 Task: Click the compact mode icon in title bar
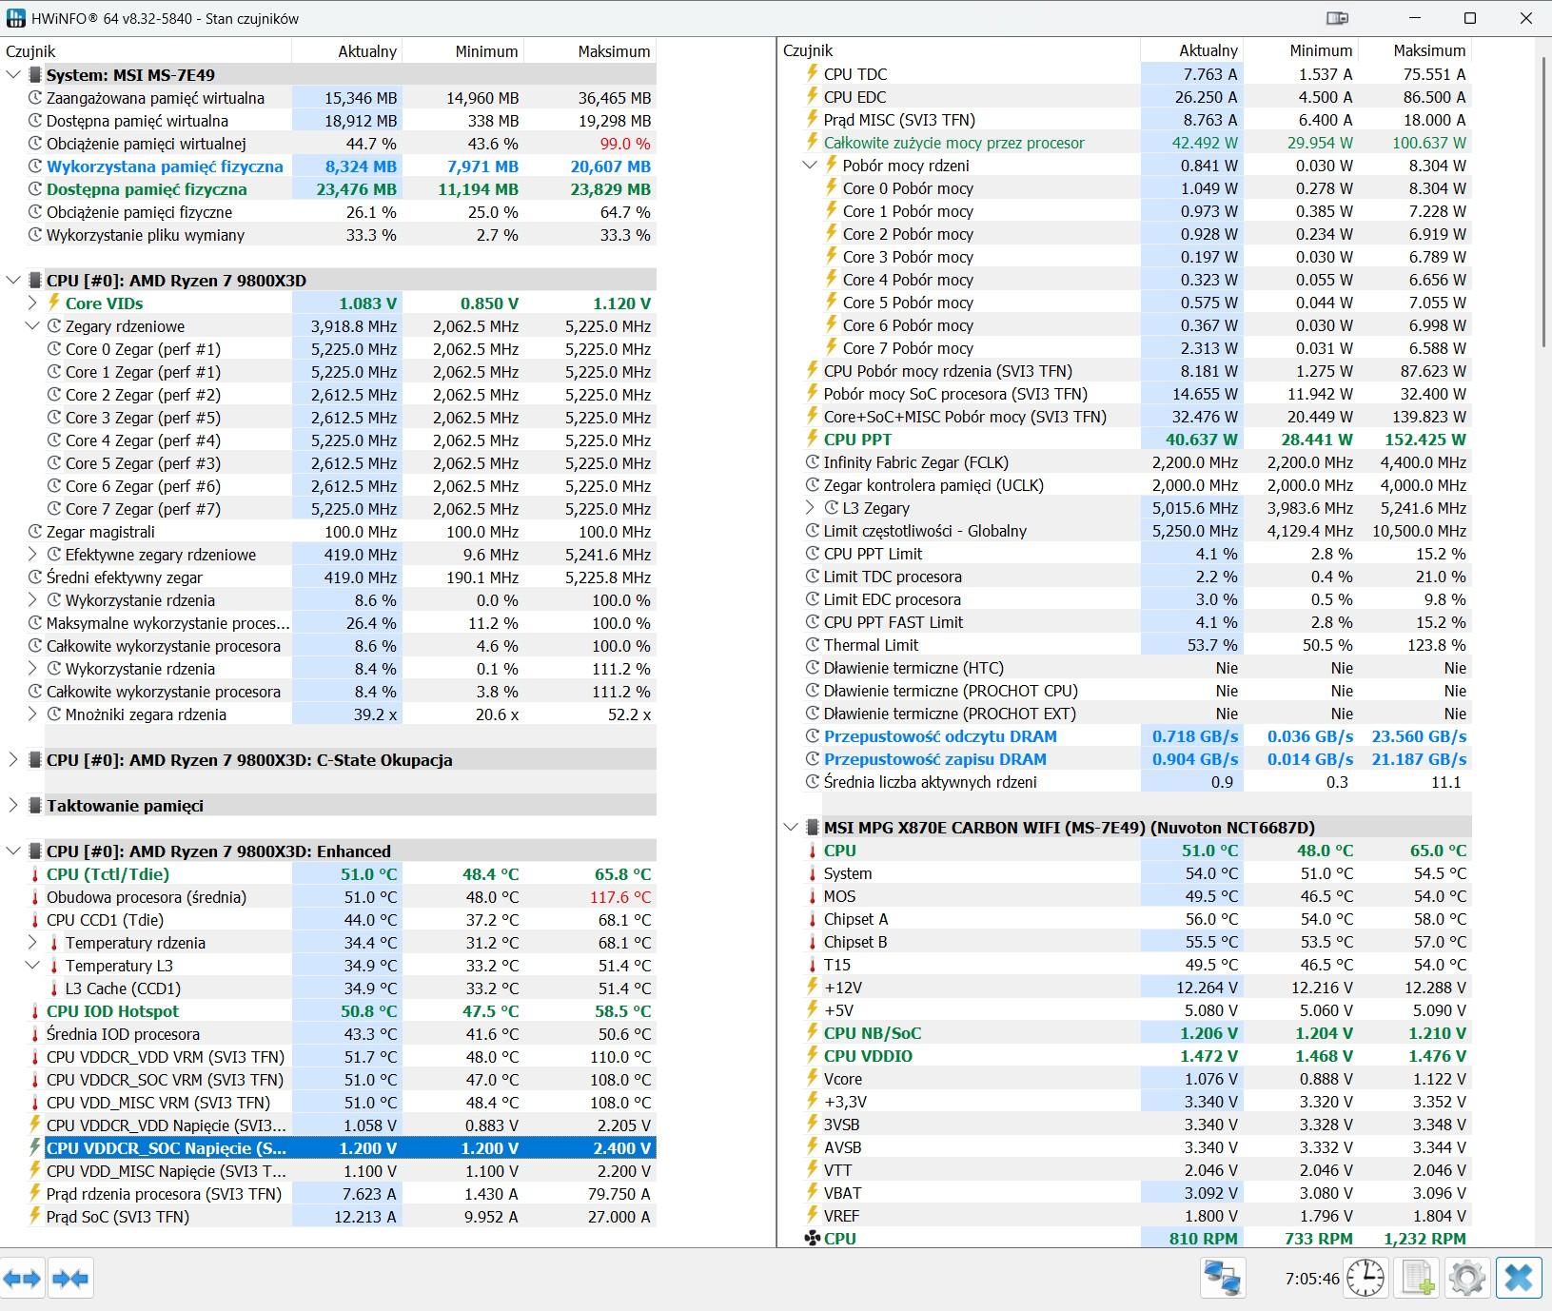click(x=1337, y=18)
